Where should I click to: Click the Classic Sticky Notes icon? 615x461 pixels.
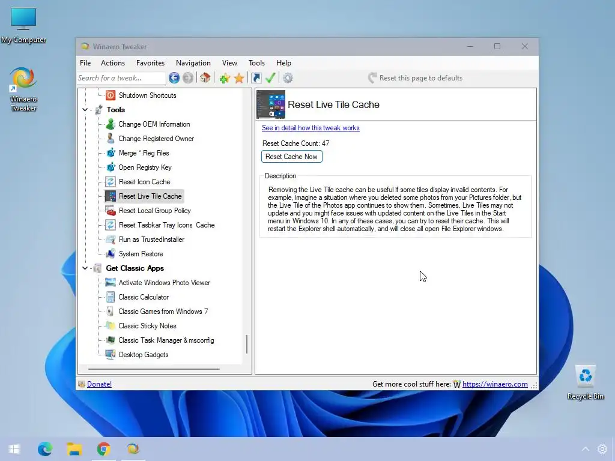click(x=111, y=326)
